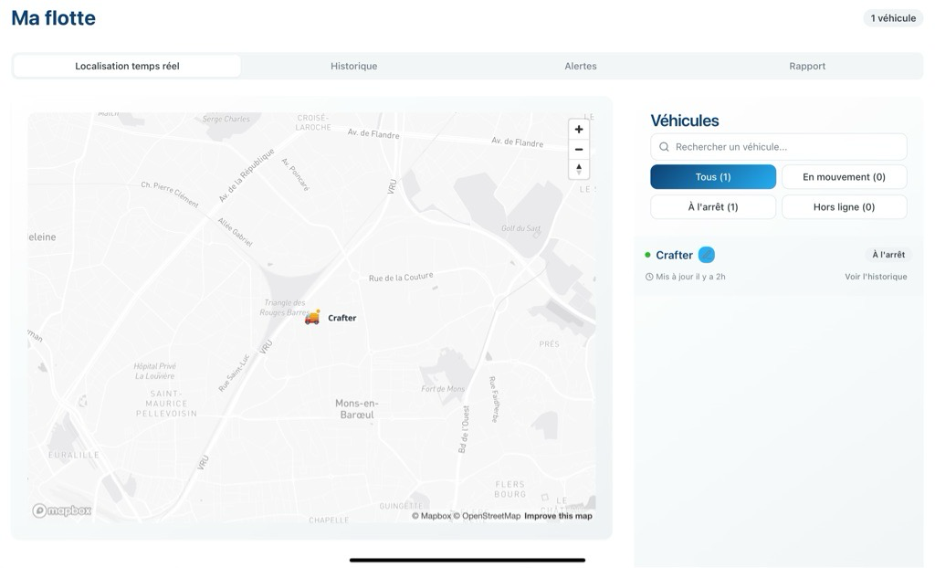Filter vehicles by Tous (1)

pyautogui.click(x=713, y=177)
